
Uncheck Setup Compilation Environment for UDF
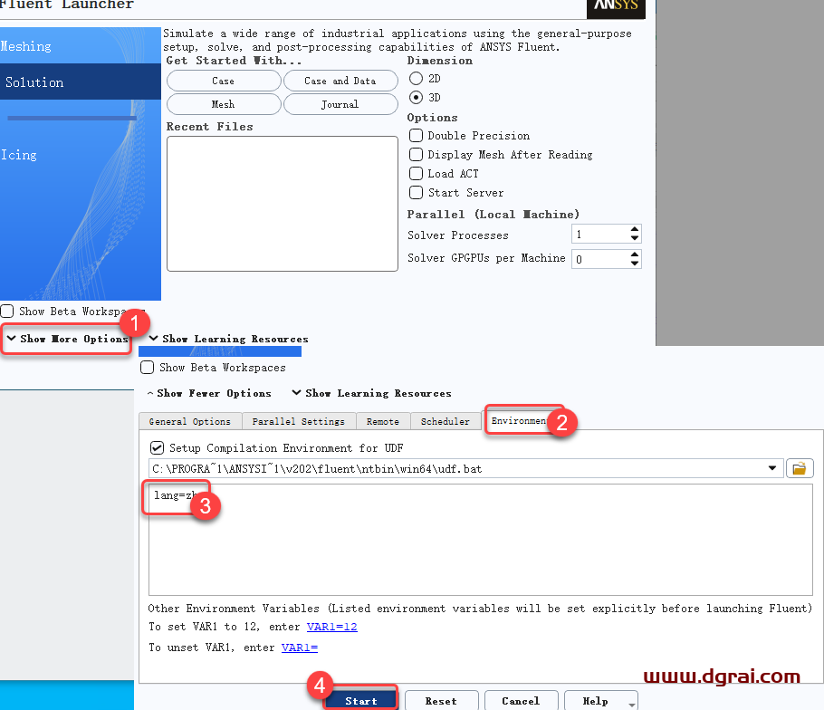tap(157, 447)
